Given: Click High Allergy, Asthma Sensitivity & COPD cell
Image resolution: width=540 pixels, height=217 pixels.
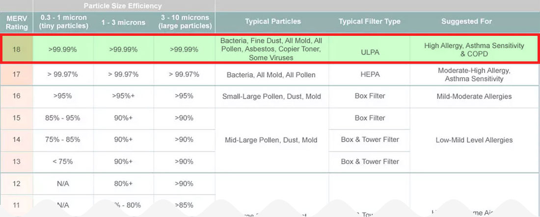Looking at the screenshot, I should tap(474, 49).
